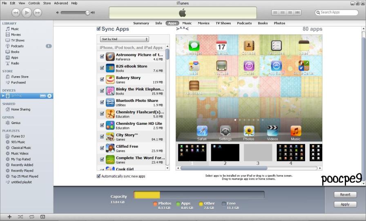
Task: Adjust the volume slider knob
Action: (87, 13)
